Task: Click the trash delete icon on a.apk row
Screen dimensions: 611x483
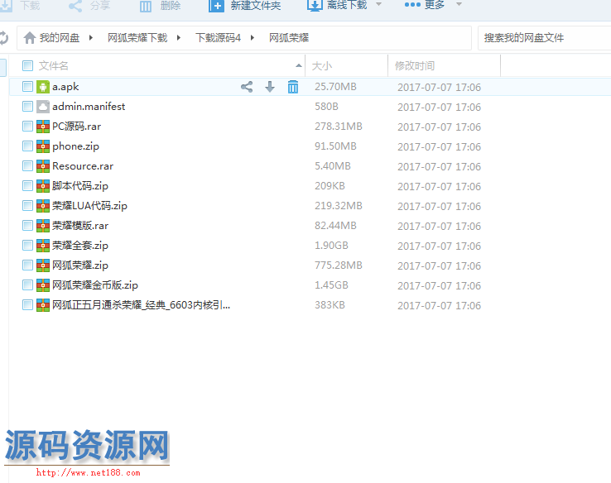Action: pos(292,87)
